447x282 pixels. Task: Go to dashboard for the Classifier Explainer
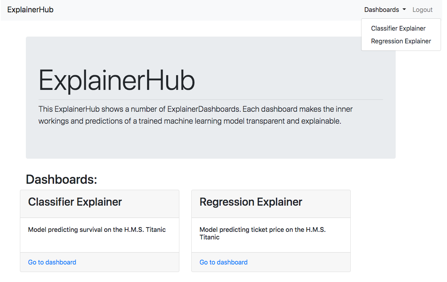point(52,262)
